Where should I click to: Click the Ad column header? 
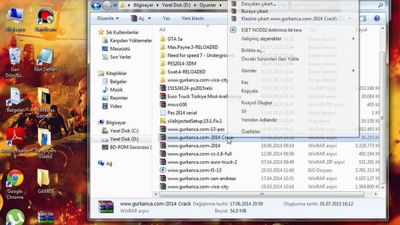[x=162, y=30]
